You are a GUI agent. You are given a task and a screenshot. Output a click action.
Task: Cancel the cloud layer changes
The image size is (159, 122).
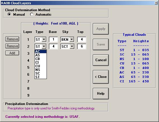click(x=101, y=60)
